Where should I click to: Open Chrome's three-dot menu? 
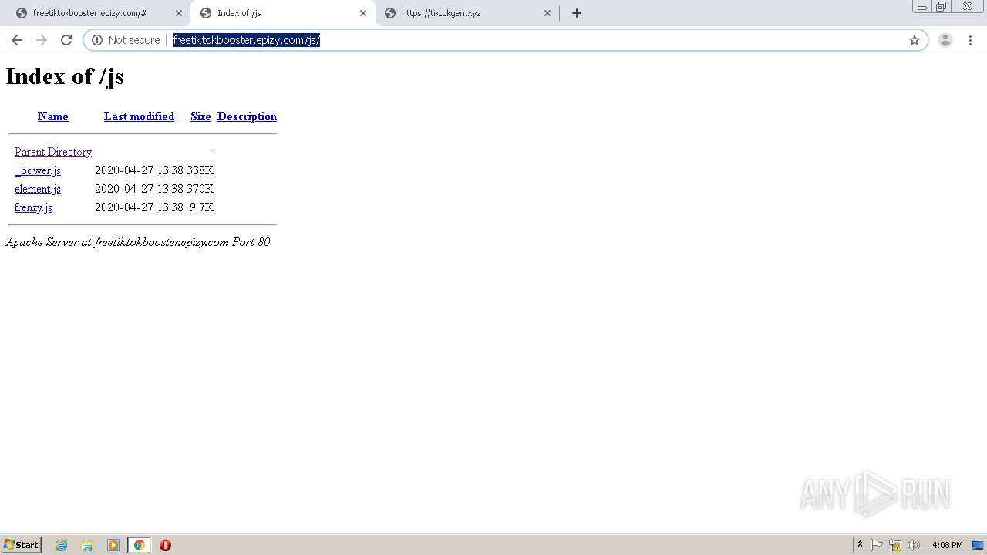click(970, 40)
